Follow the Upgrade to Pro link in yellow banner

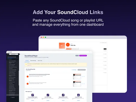point(29,65)
